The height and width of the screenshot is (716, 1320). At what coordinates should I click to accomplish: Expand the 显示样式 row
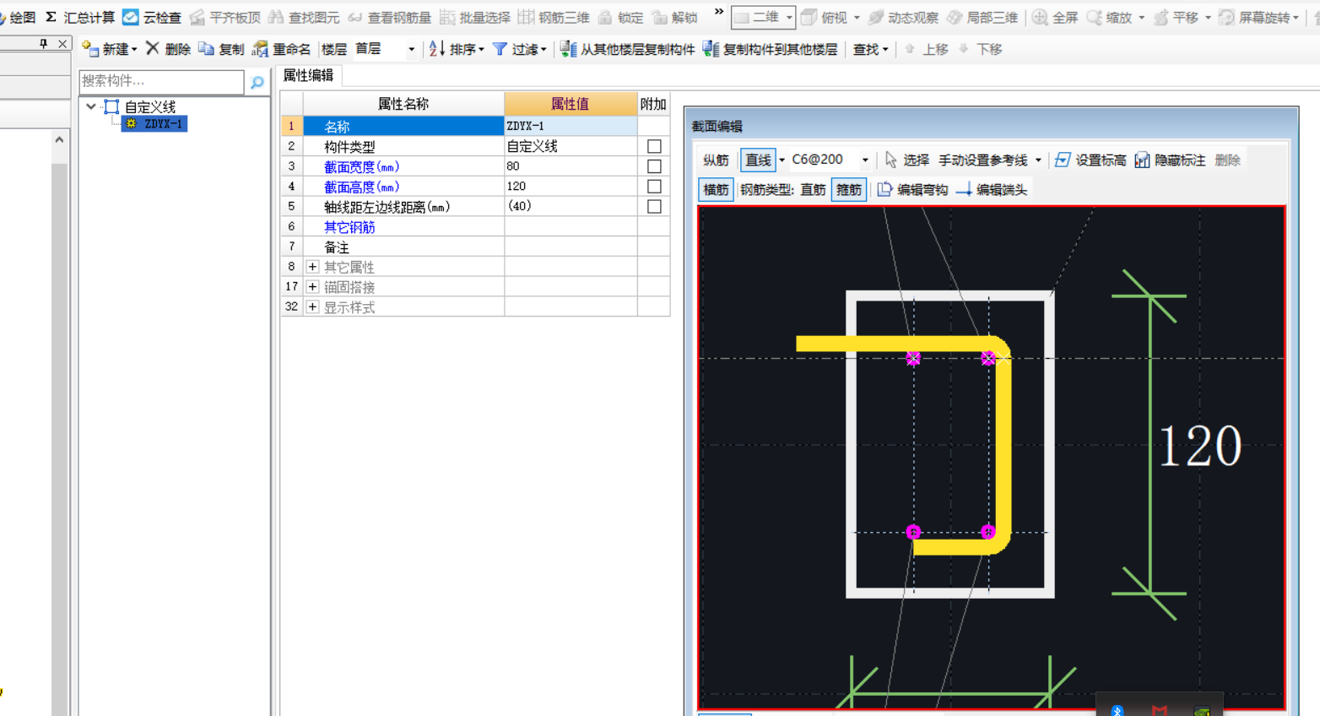(312, 307)
